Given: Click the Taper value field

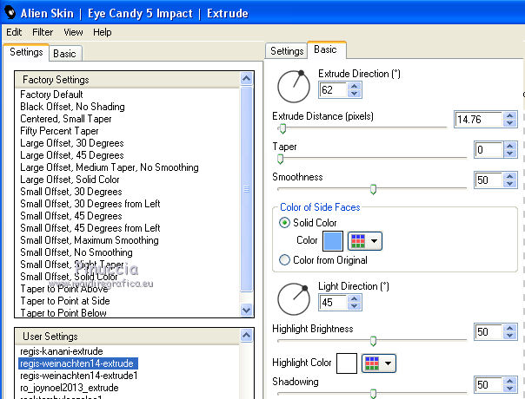Looking at the screenshot, I should pos(488,150).
